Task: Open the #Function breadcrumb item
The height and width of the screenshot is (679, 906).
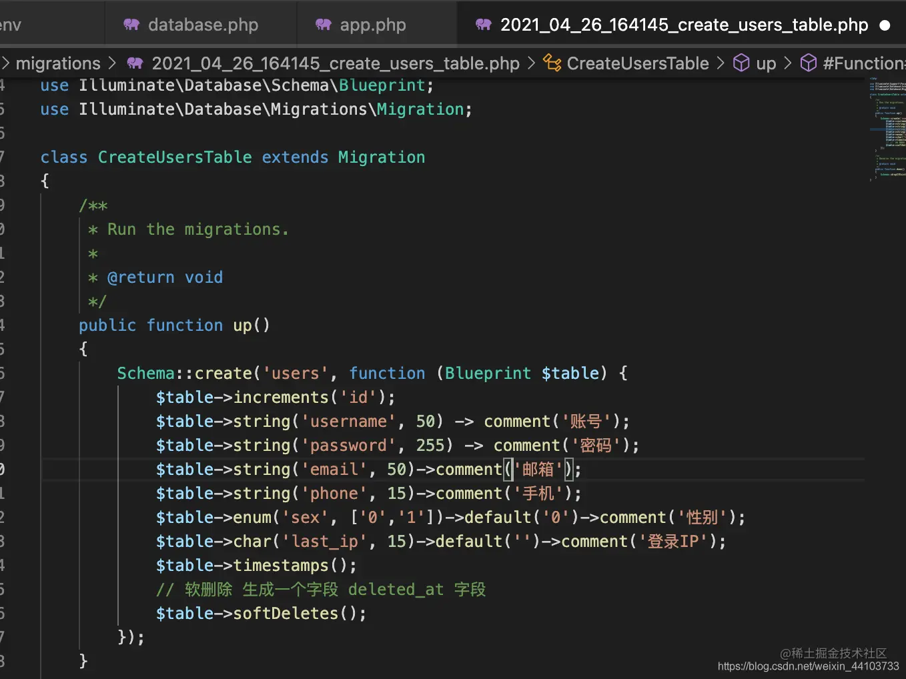Action: click(864, 63)
